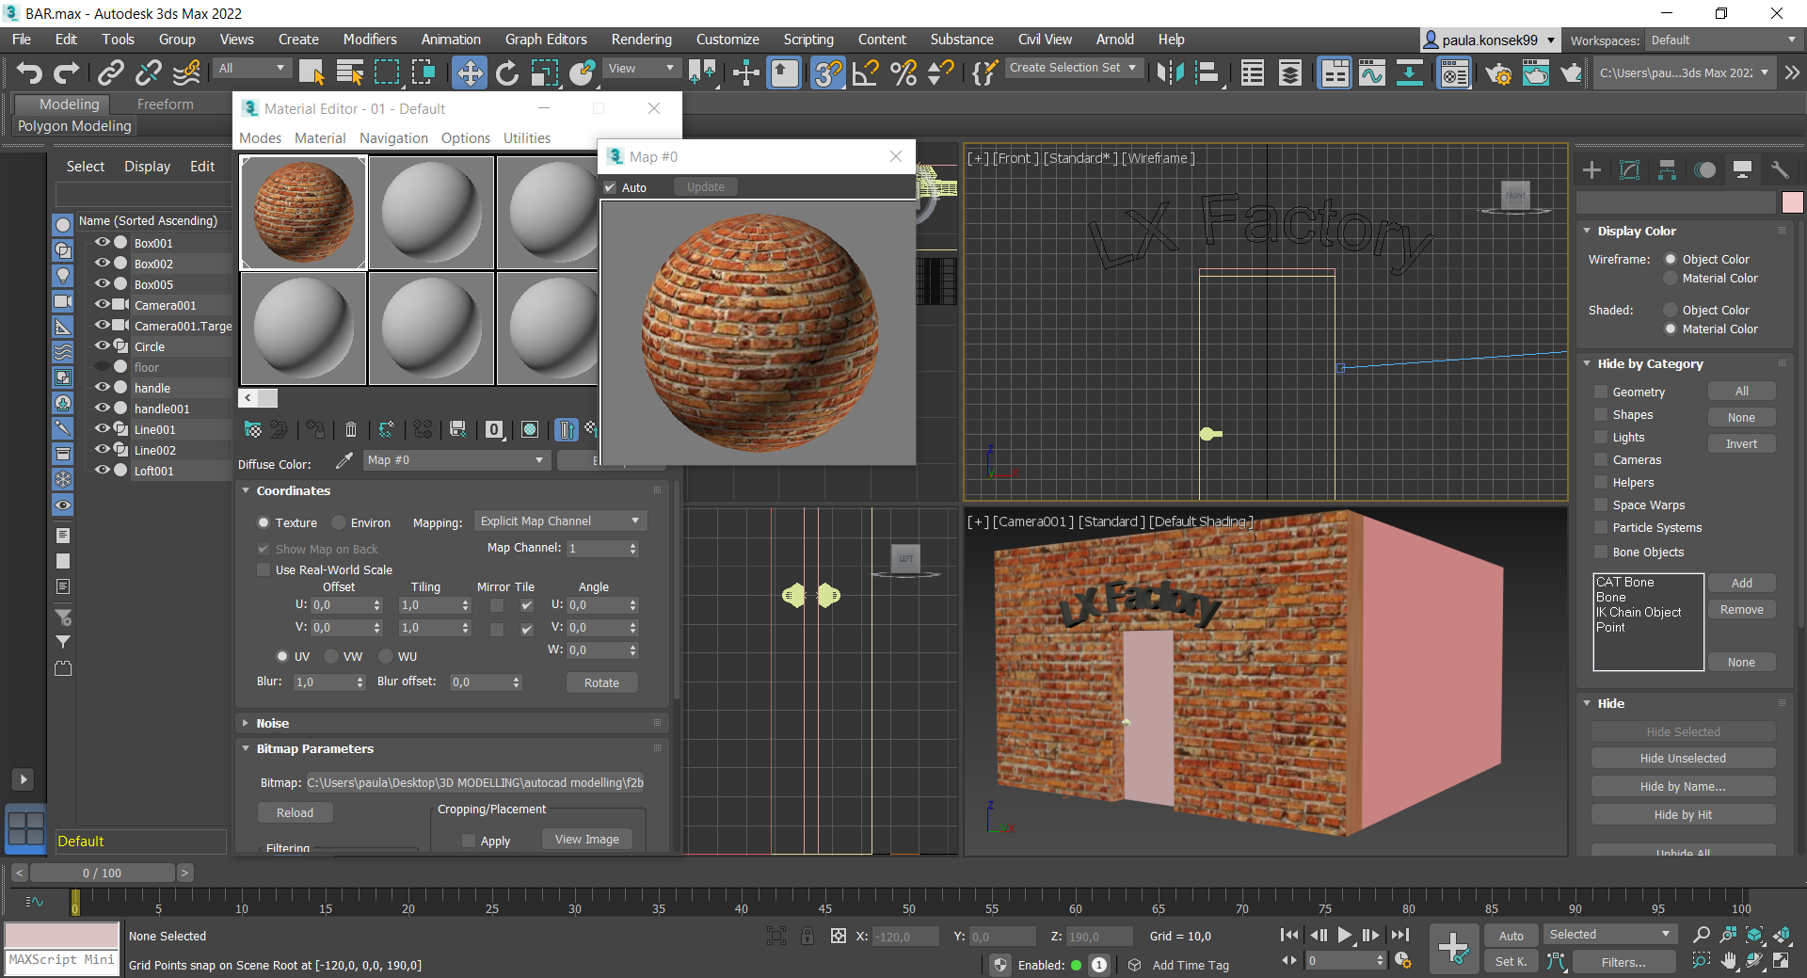
Task: Toggle the 3D Snaps button
Action: [x=827, y=72]
